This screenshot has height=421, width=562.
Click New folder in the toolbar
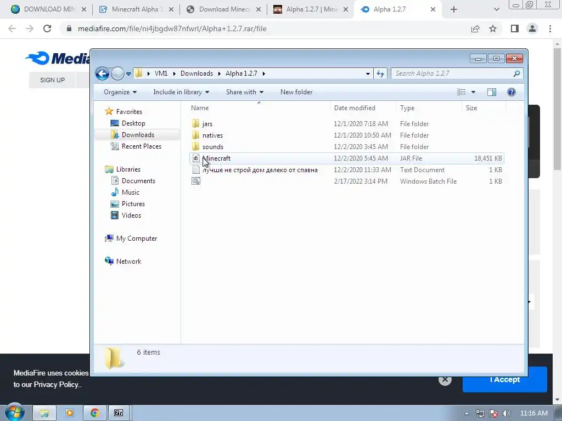click(296, 92)
